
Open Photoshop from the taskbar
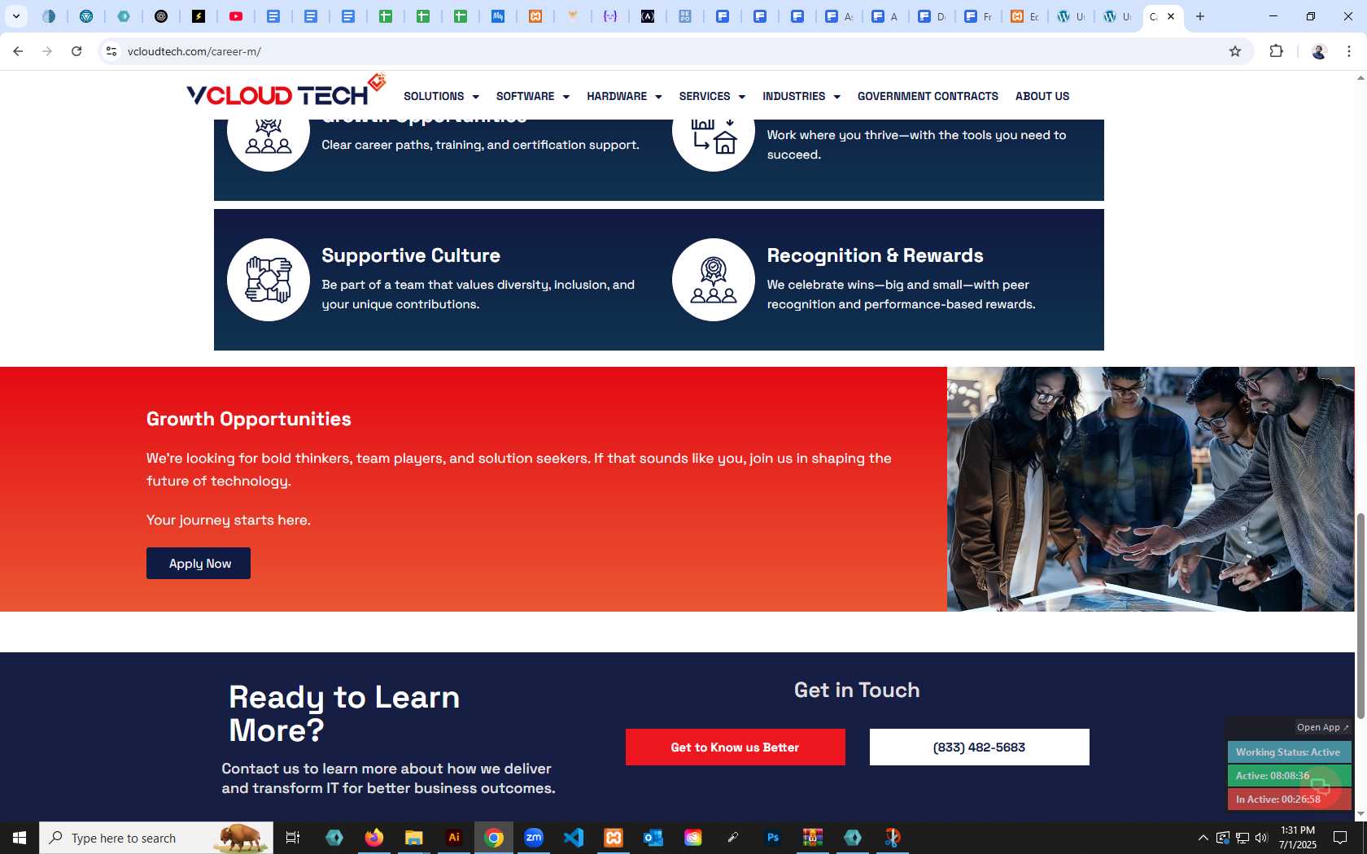pyautogui.click(x=773, y=838)
